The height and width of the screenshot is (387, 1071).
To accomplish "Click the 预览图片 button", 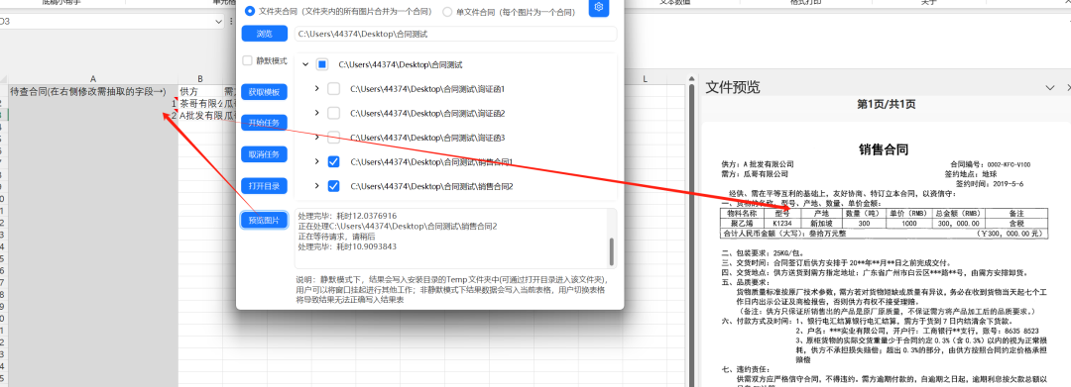I will point(265,220).
